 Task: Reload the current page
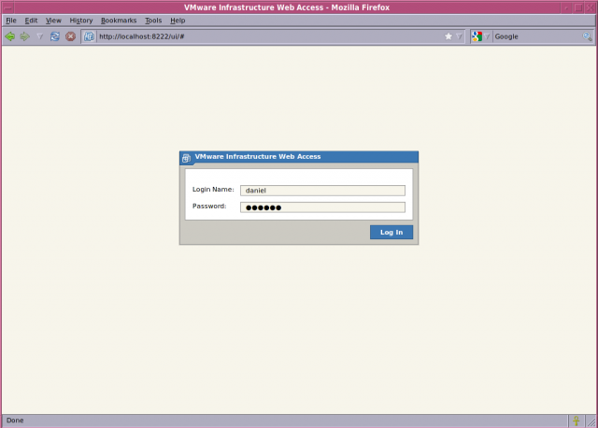coord(55,36)
